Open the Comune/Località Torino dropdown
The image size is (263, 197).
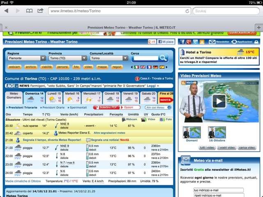pos(109,58)
